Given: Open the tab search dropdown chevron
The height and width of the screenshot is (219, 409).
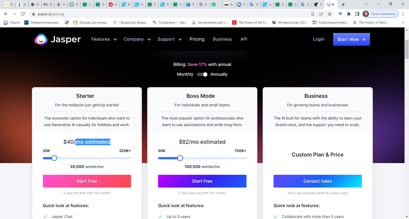Looking at the screenshot, I should (x=366, y=4).
